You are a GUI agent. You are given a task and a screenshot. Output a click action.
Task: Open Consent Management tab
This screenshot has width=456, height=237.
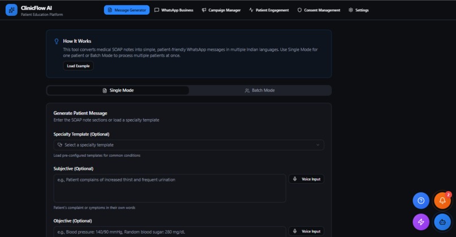coord(319,10)
